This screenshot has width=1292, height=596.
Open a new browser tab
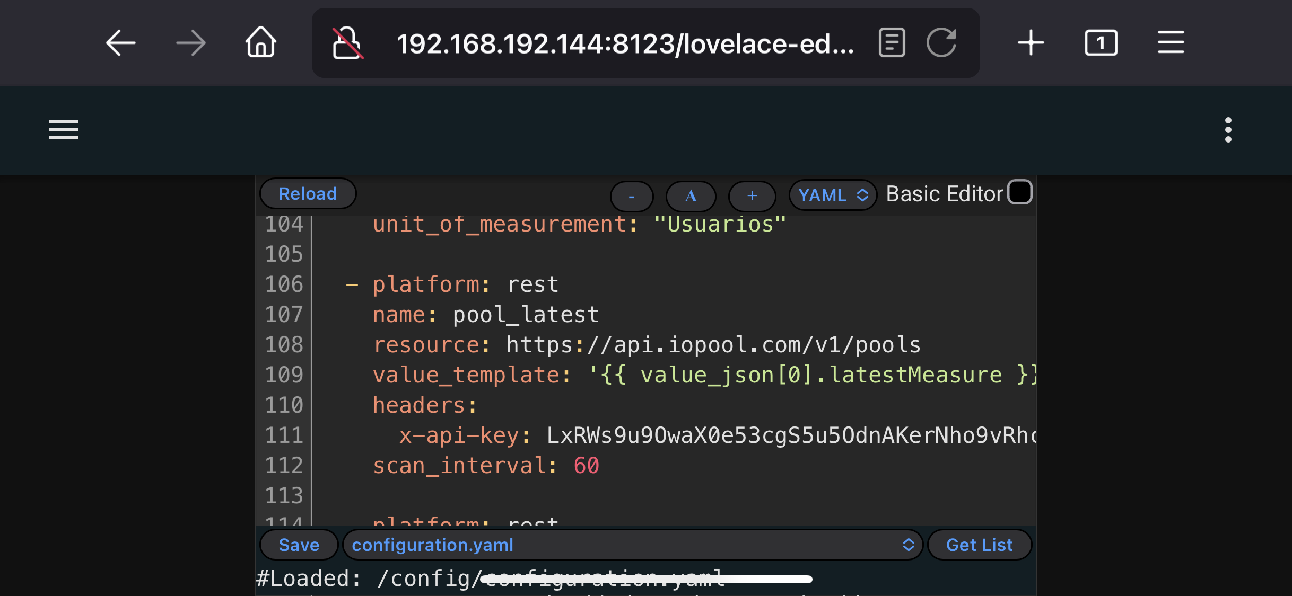coord(1031,43)
